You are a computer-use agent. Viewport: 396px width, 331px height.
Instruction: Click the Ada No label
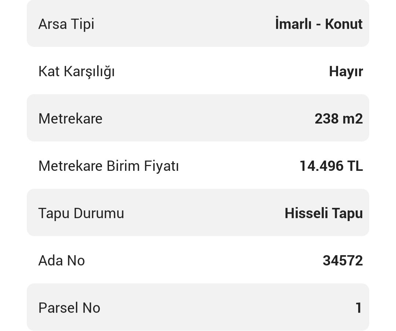coord(62,261)
